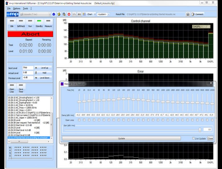Click the Gain value field showing 0.0
The image size is (222, 169).
point(207,129)
